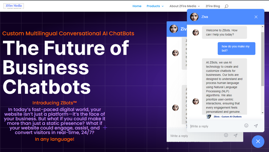This screenshot has width=269, height=152.
Task: Expand the Products dropdown chevron
Action: coord(163,6)
